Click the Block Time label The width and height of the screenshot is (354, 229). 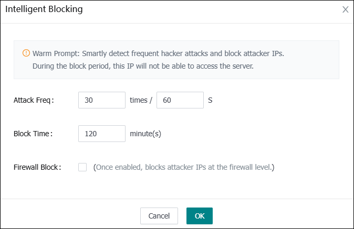(x=33, y=134)
